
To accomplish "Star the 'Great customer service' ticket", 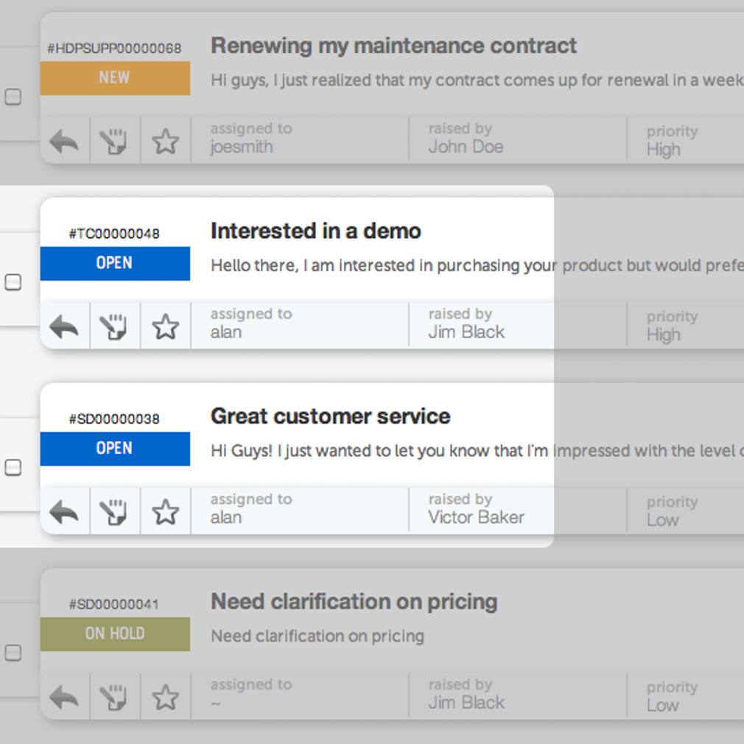I will click(x=165, y=511).
